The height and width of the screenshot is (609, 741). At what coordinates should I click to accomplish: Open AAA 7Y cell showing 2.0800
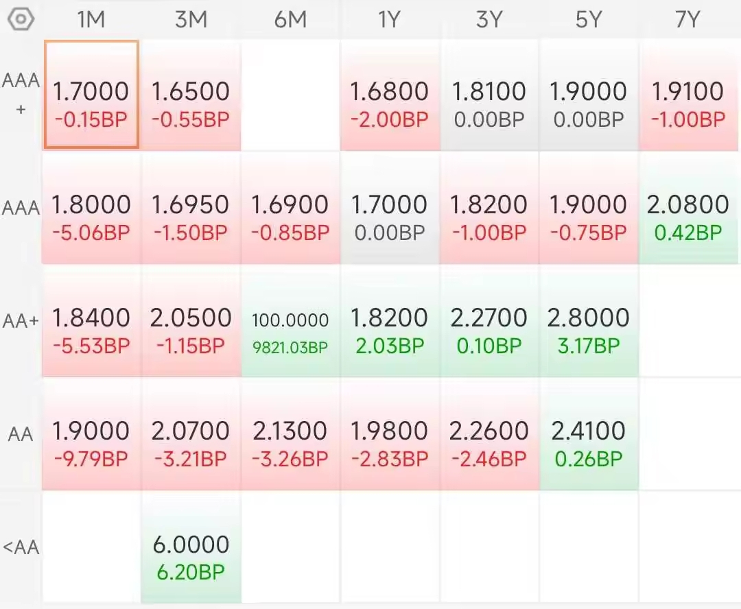[x=687, y=208]
